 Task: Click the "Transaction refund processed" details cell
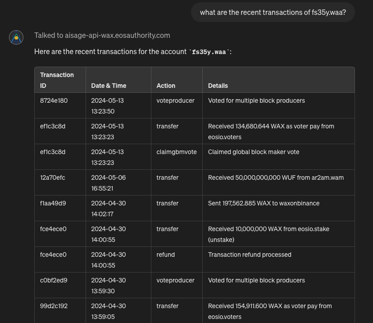point(250,255)
